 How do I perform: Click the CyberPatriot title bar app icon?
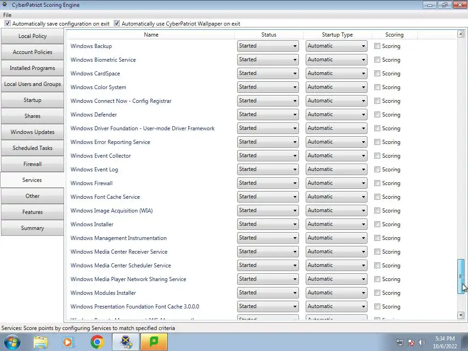click(x=5, y=4)
